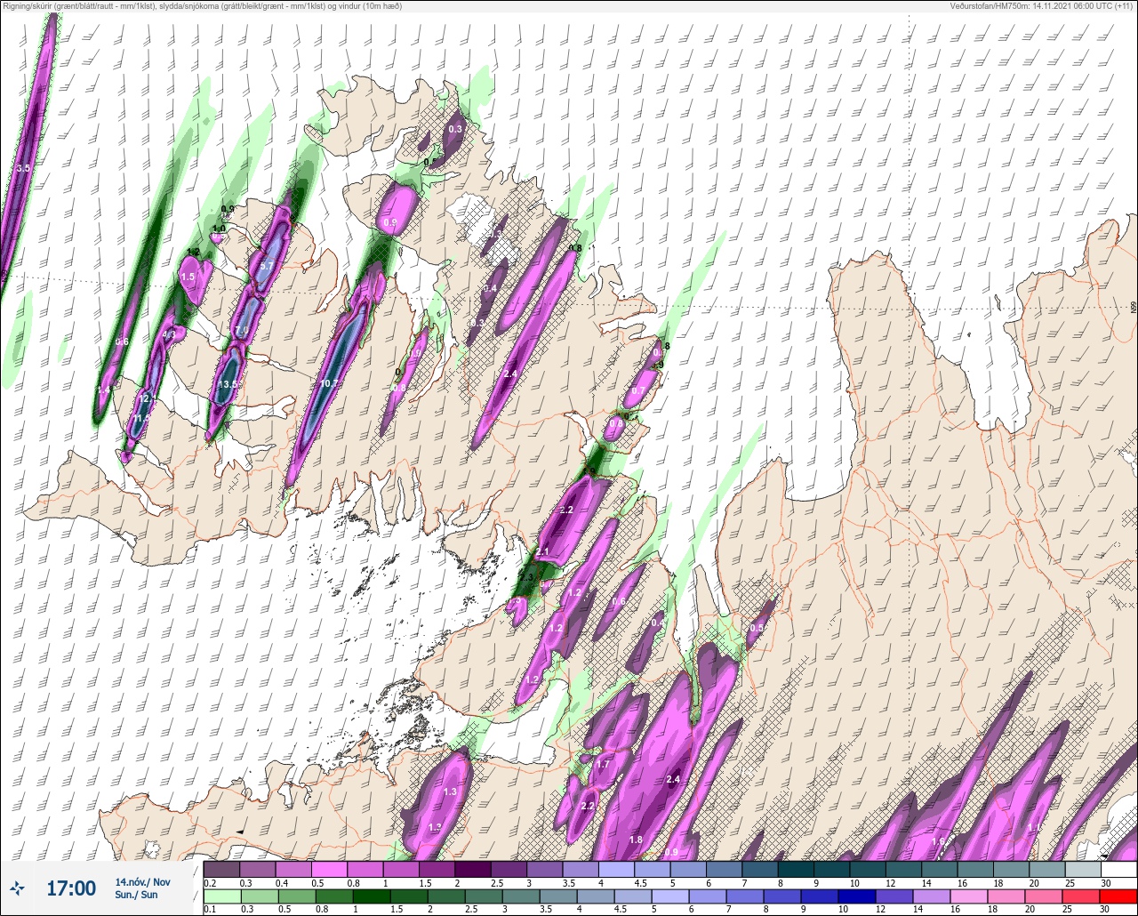1138x916 pixels.
Task: Select the 3.5 value near left edge
Action: tap(23, 168)
